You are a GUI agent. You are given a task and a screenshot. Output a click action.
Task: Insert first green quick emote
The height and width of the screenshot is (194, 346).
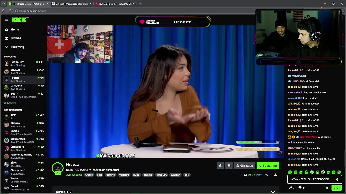click(x=290, y=172)
